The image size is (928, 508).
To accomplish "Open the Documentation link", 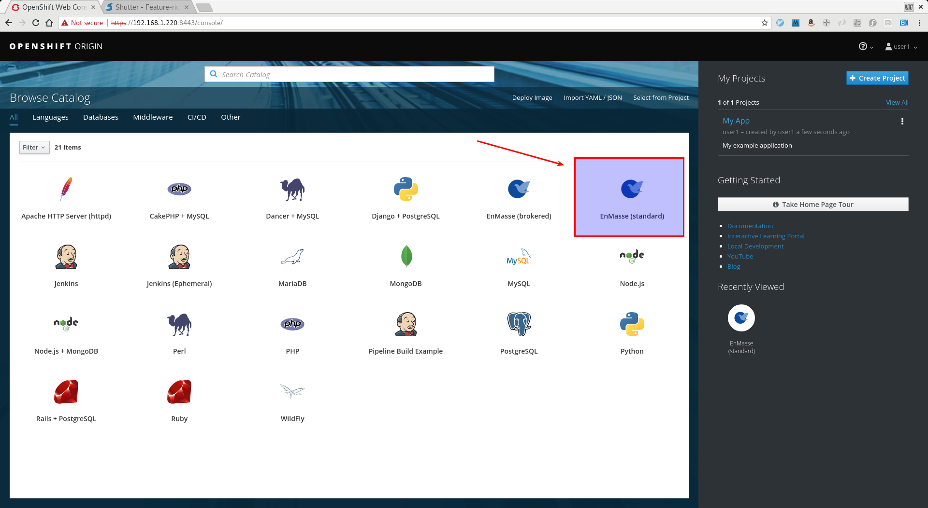I will [x=750, y=226].
